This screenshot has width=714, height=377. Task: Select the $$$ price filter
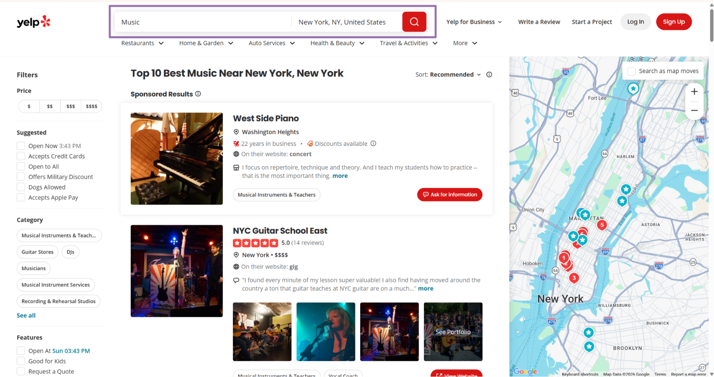tap(71, 106)
